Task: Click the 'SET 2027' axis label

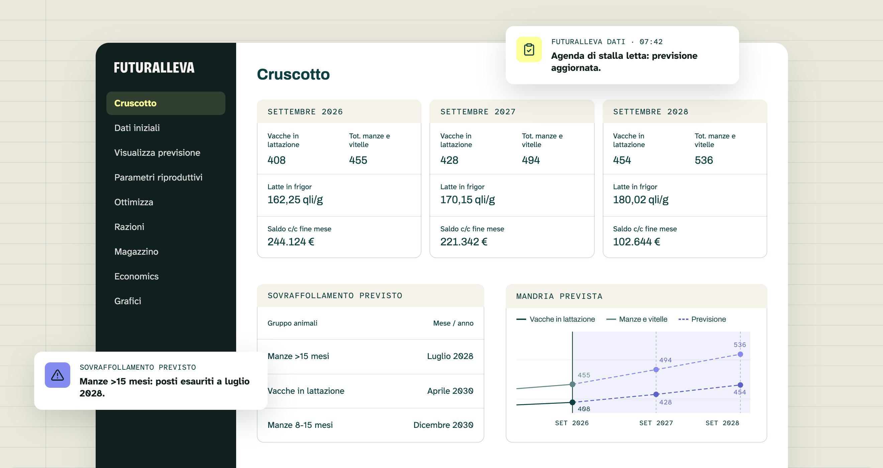Action: [x=656, y=423]
